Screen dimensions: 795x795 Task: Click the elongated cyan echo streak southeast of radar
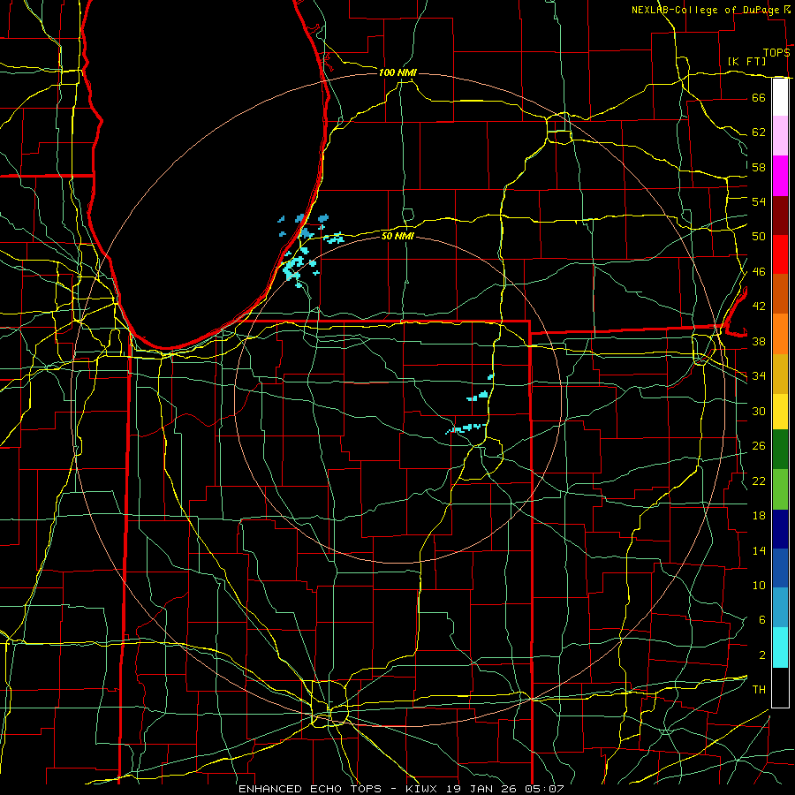pos(466,428)
